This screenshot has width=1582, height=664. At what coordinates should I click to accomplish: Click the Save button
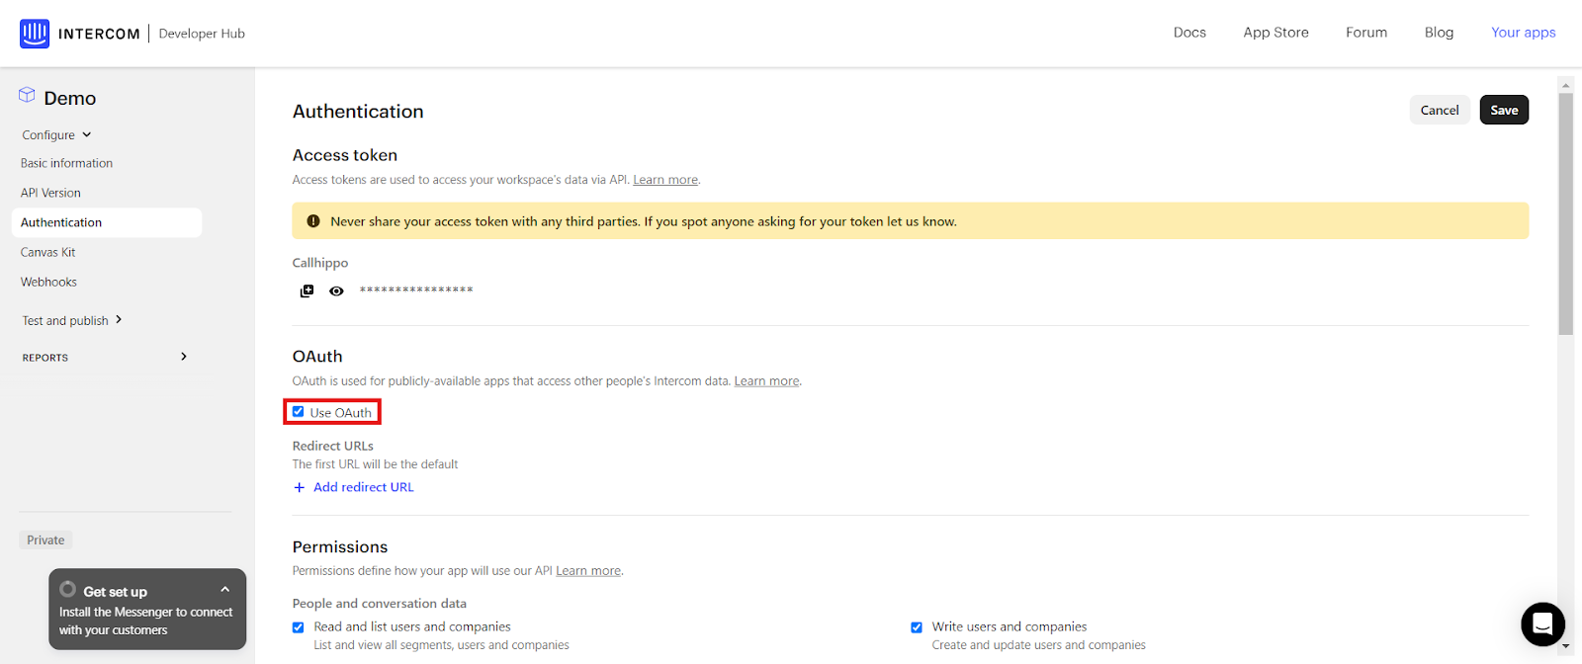1504,110
